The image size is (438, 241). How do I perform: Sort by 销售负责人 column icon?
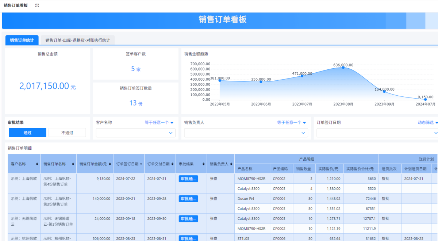(231, 164)
